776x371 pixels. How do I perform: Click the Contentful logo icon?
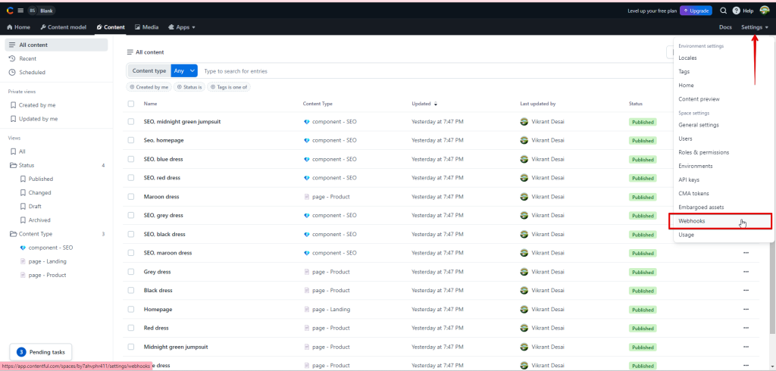click(x=9, y=11)
